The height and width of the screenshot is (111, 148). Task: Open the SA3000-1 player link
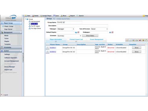(x=53, y=48)
